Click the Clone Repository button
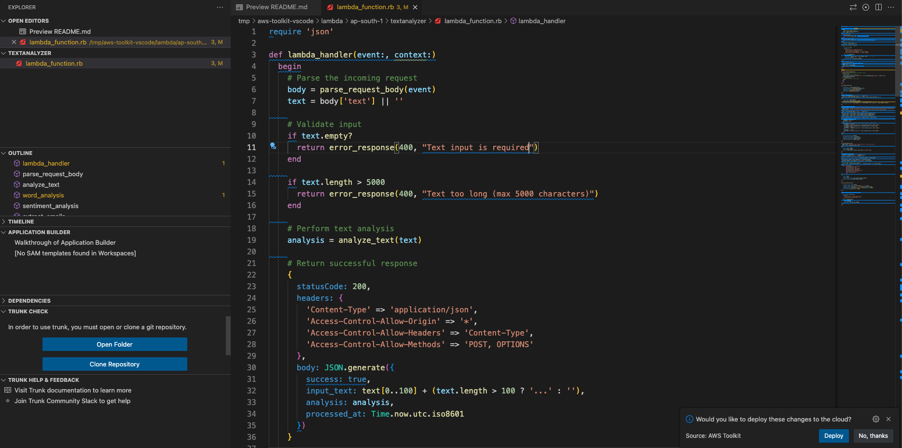This screenshot has height=448, width=902. click(x=114, y=364)
